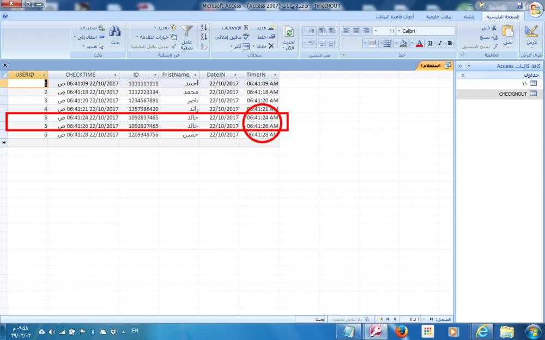This screenshot has height=340, width=545.
Task: Open the USERID column filter dropdown
Action: coord(44,75)
